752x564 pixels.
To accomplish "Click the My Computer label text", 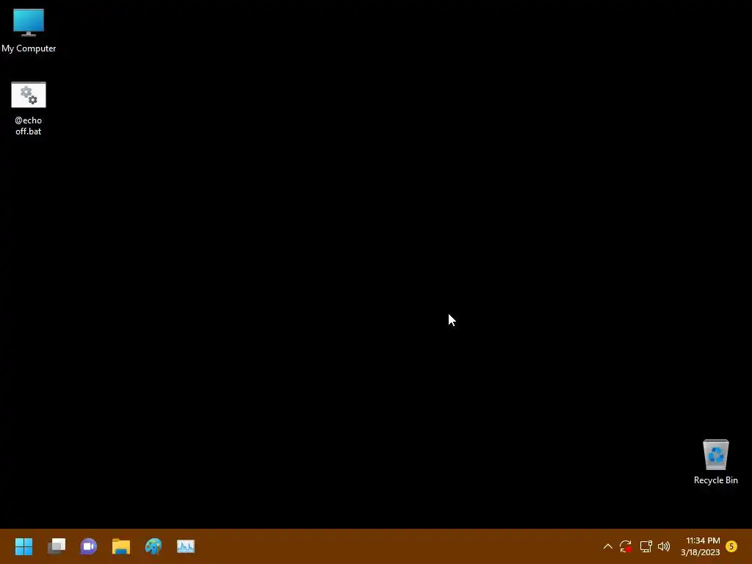I will (x=29, y=48).
